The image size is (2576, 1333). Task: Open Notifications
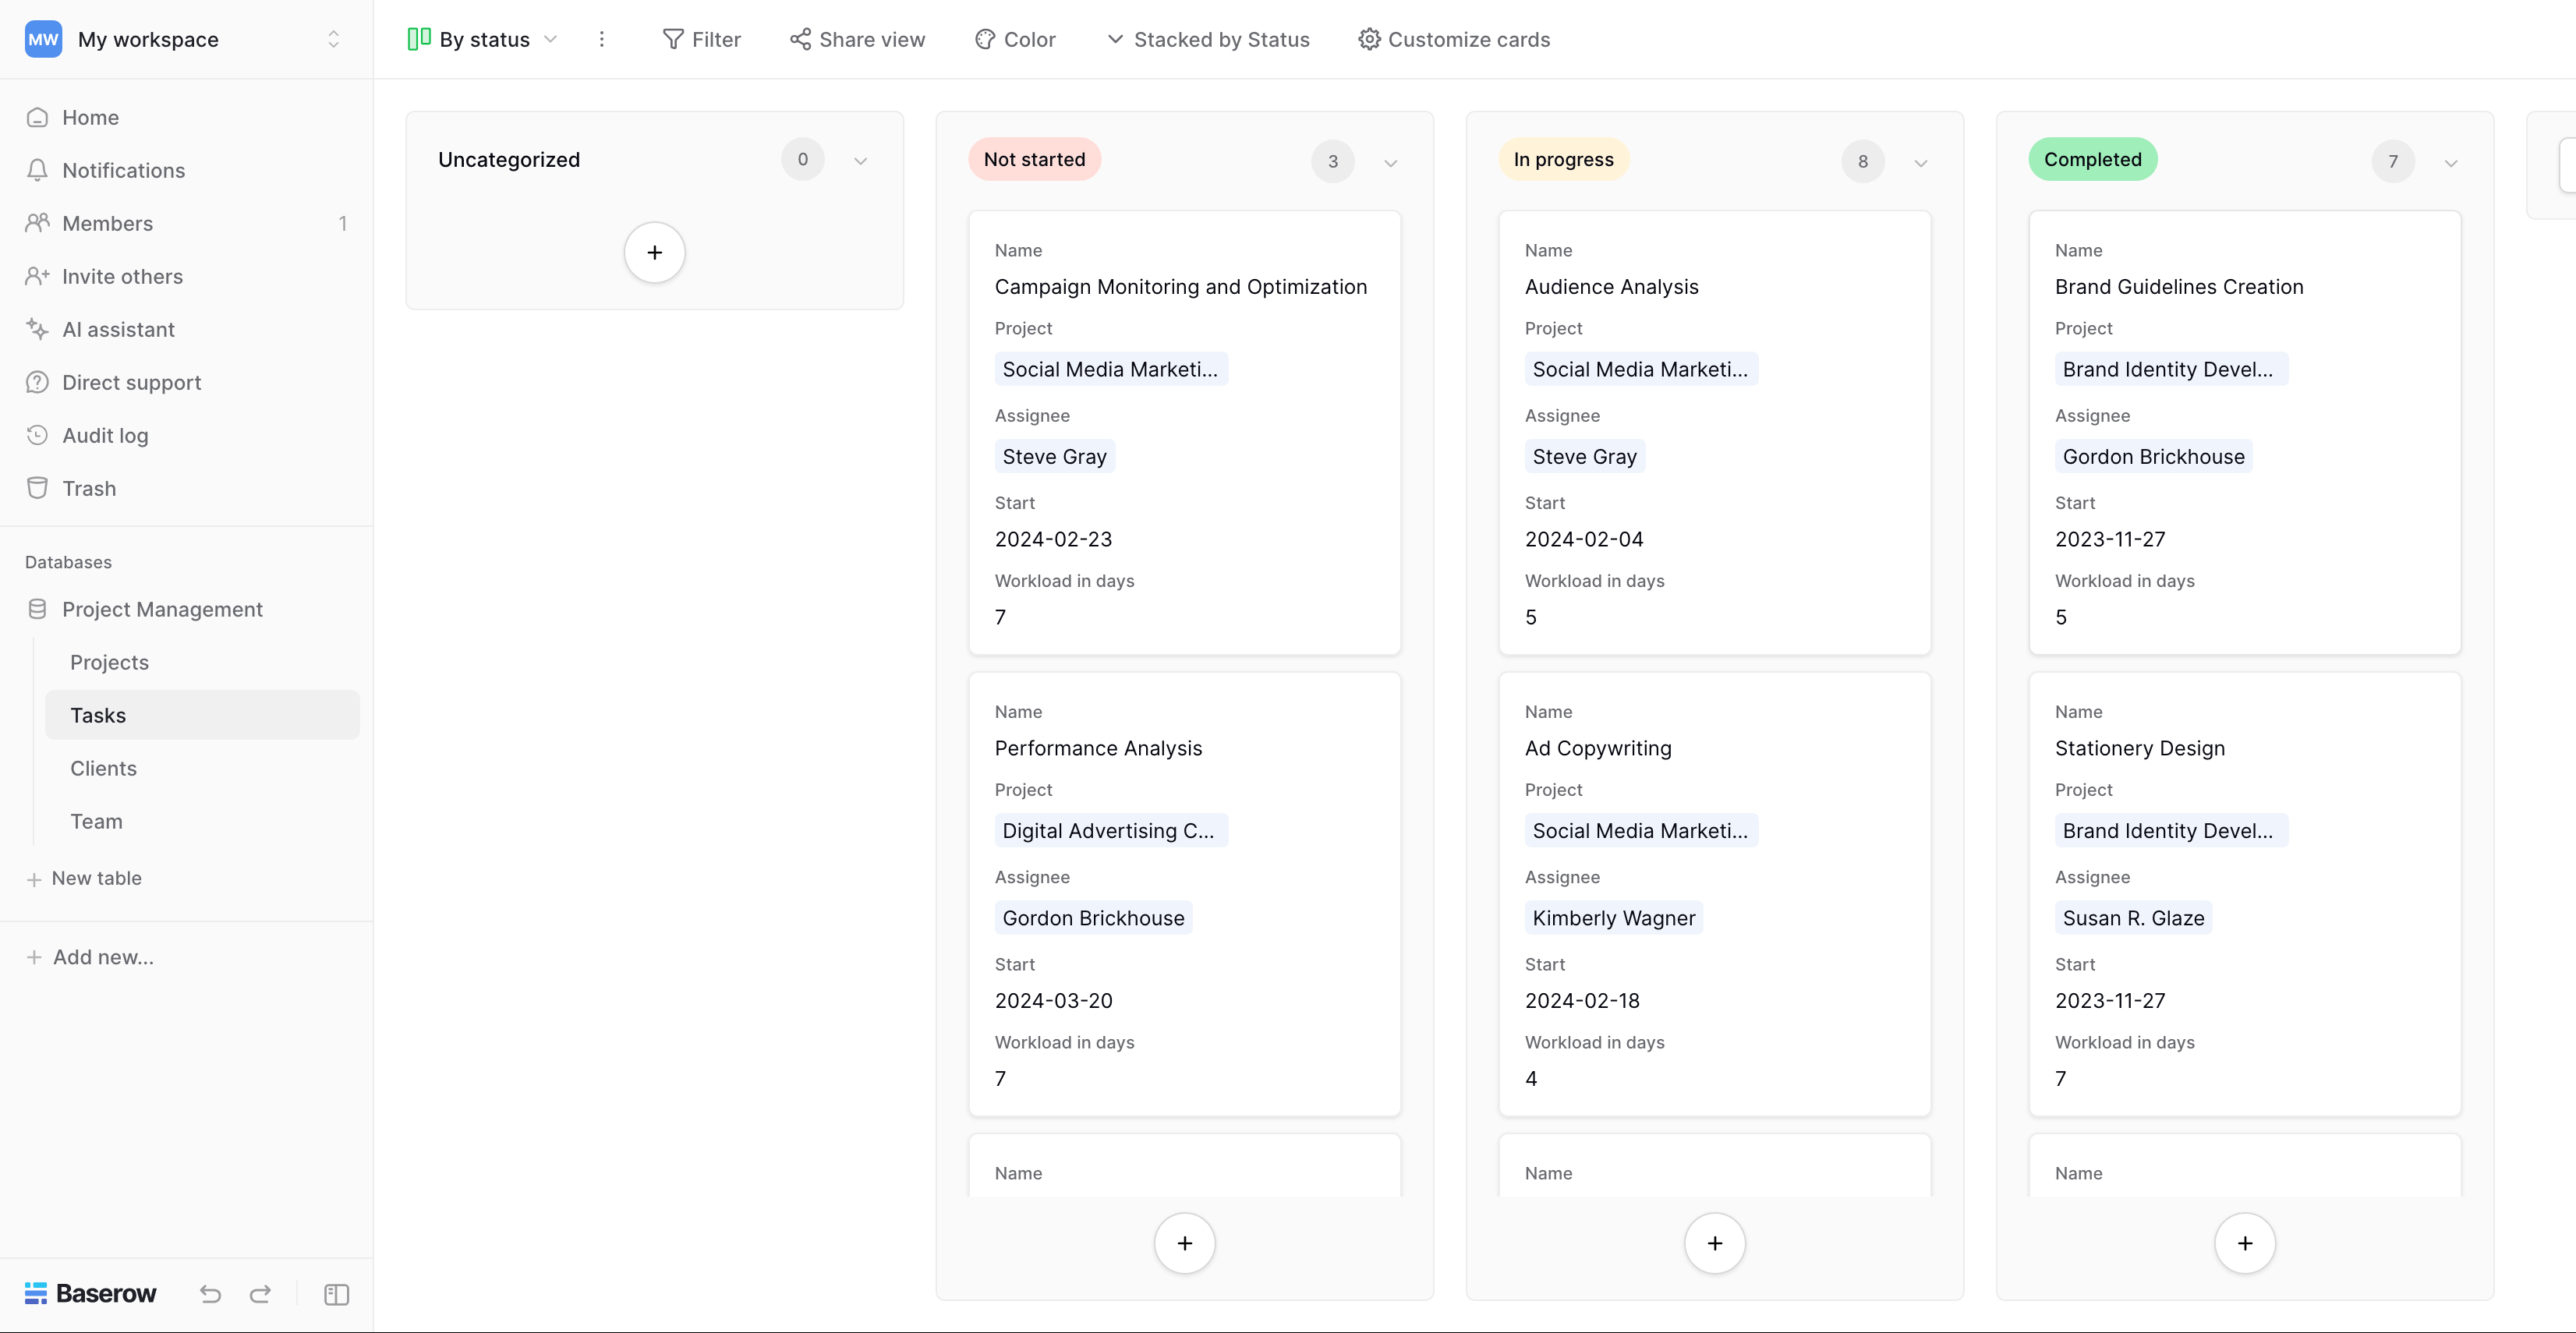point(122,170)
